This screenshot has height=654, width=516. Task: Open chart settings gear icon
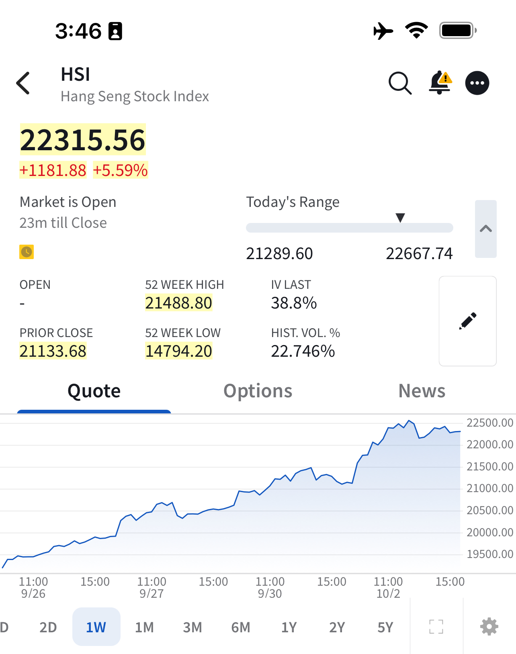(489, 626)
